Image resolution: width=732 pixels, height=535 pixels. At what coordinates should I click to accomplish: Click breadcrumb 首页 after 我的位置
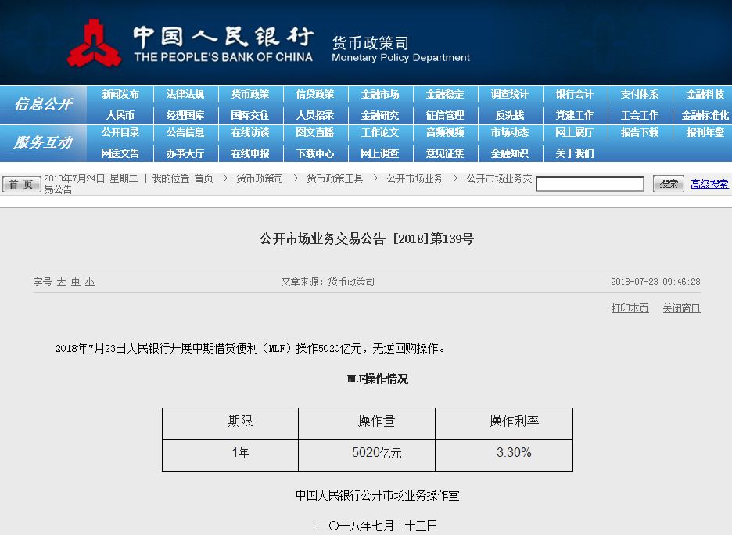tap(203, 178)
